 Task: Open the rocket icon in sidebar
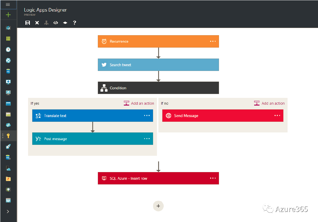[8, 147]
